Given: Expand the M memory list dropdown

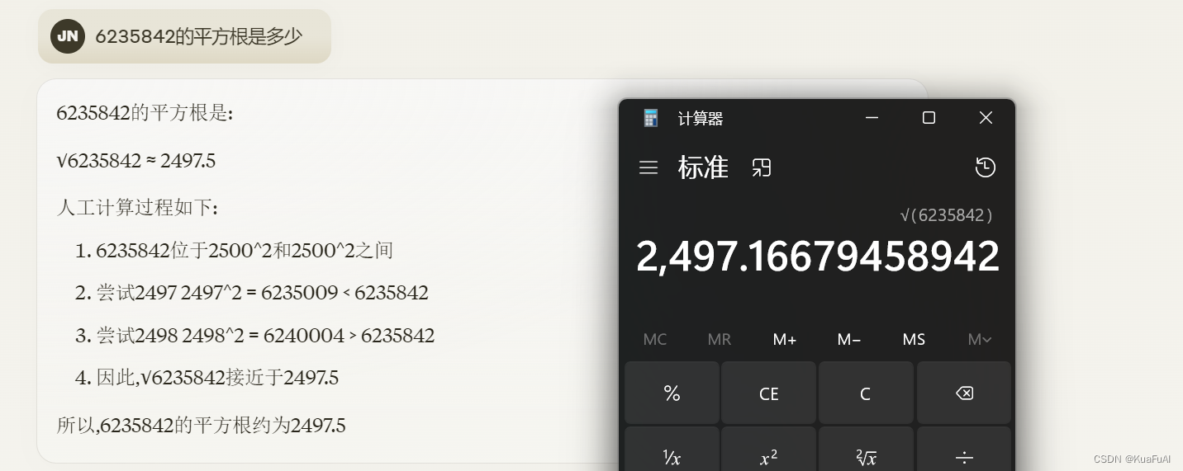Looking at the screenshot, I should 980,339.
